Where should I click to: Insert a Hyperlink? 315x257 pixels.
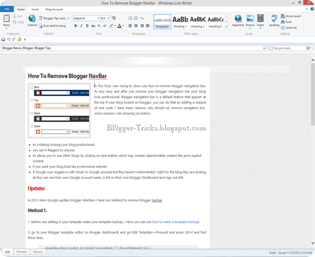pos(238,21)
